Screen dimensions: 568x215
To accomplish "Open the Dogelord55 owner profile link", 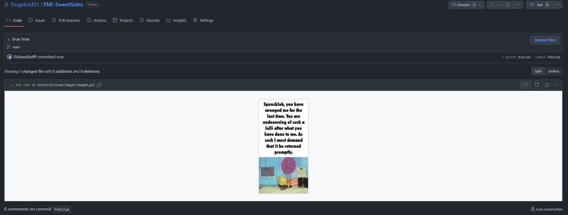I will (26, 5).
